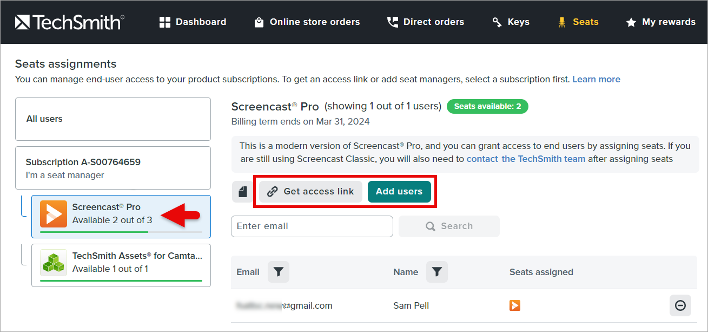Viewport: 708px width, 332px height.
Task: Select All users in sidebar
Action: pos(113,119)
